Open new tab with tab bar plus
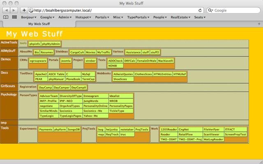This screenshot has height=164, width=263. [259, 24]
